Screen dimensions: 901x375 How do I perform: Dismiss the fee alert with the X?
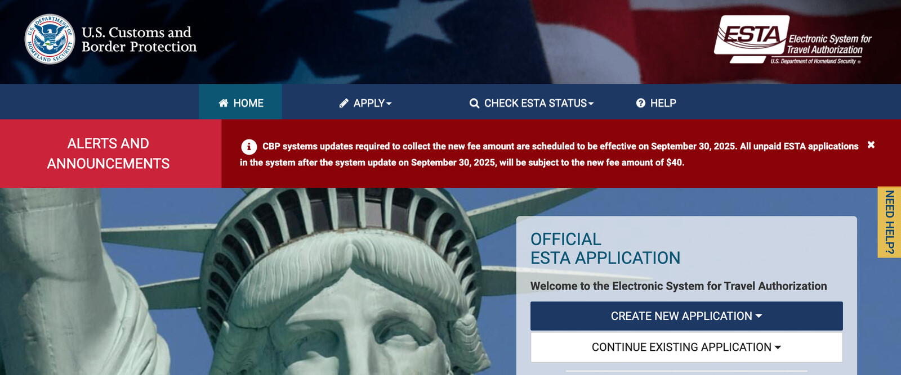point(871,144)
